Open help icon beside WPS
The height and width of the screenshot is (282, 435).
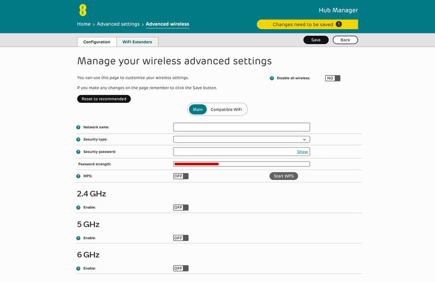pyautogui.click(x=78, y=176)
